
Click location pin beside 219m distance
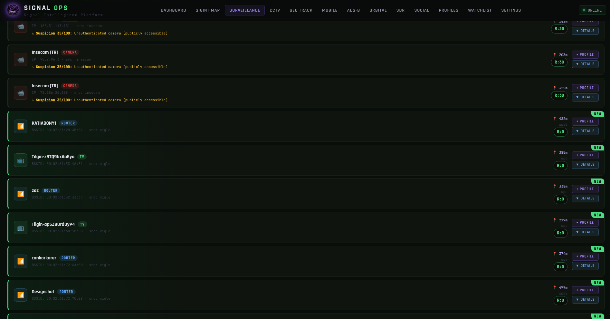pos(555,220)
